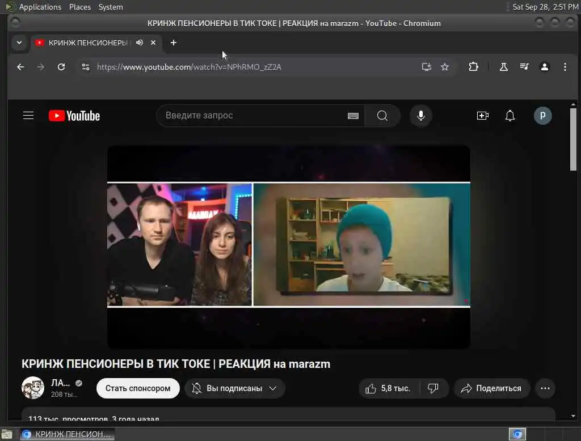Image resolution: width=581 pixels, height=441 pixels.
Task: Close the КРИНЖ ПЕНСИОНЕРЫ tab
Action: click(153, 43)
